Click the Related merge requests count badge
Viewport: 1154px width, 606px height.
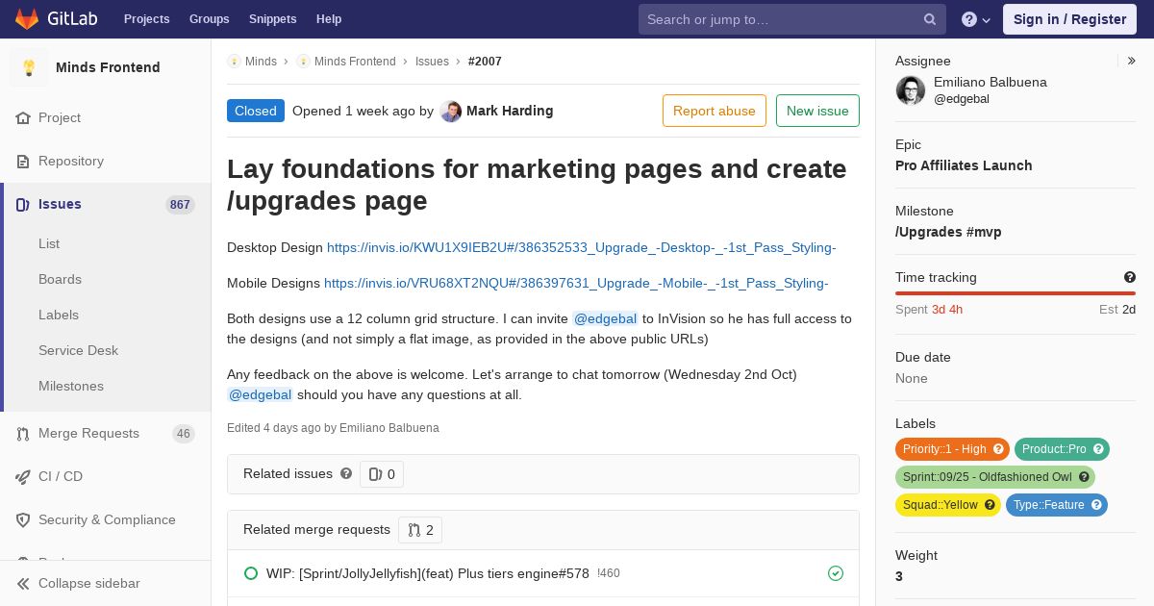[x=420, y=530]
